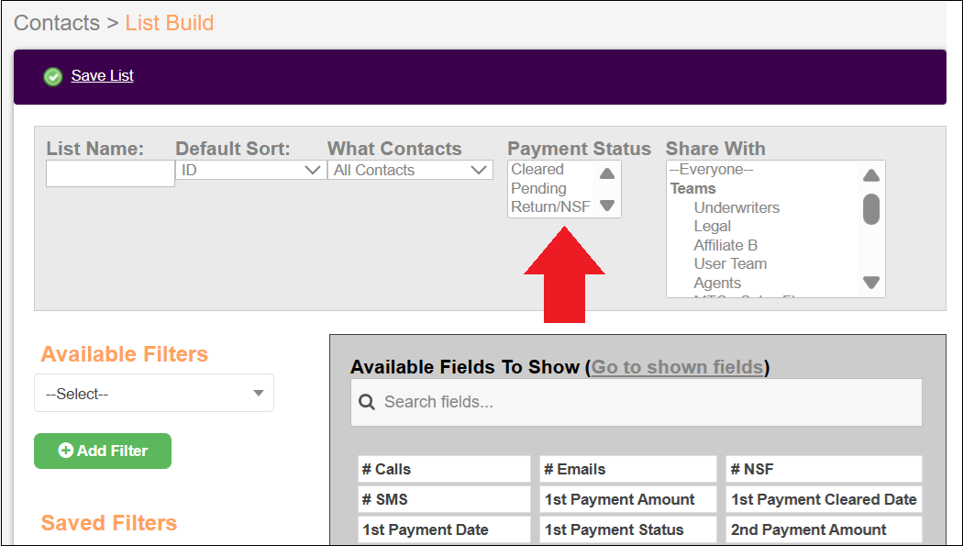
Task: Click the Go to shown fields link
Action: (677, 367)
